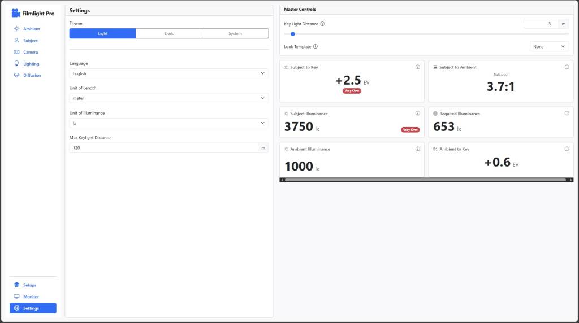Click the Diffusion layers icon in sidebar

click(16, 75)
